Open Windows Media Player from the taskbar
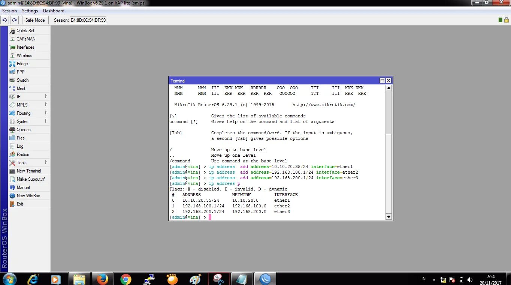The height and width of the screenshot is (285, 511). point(55,279)
